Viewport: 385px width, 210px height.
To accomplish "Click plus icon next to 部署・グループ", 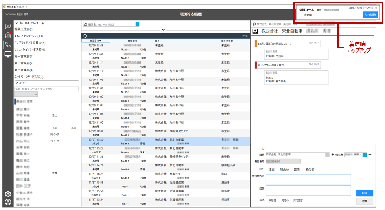I will (x=43, y=23).
